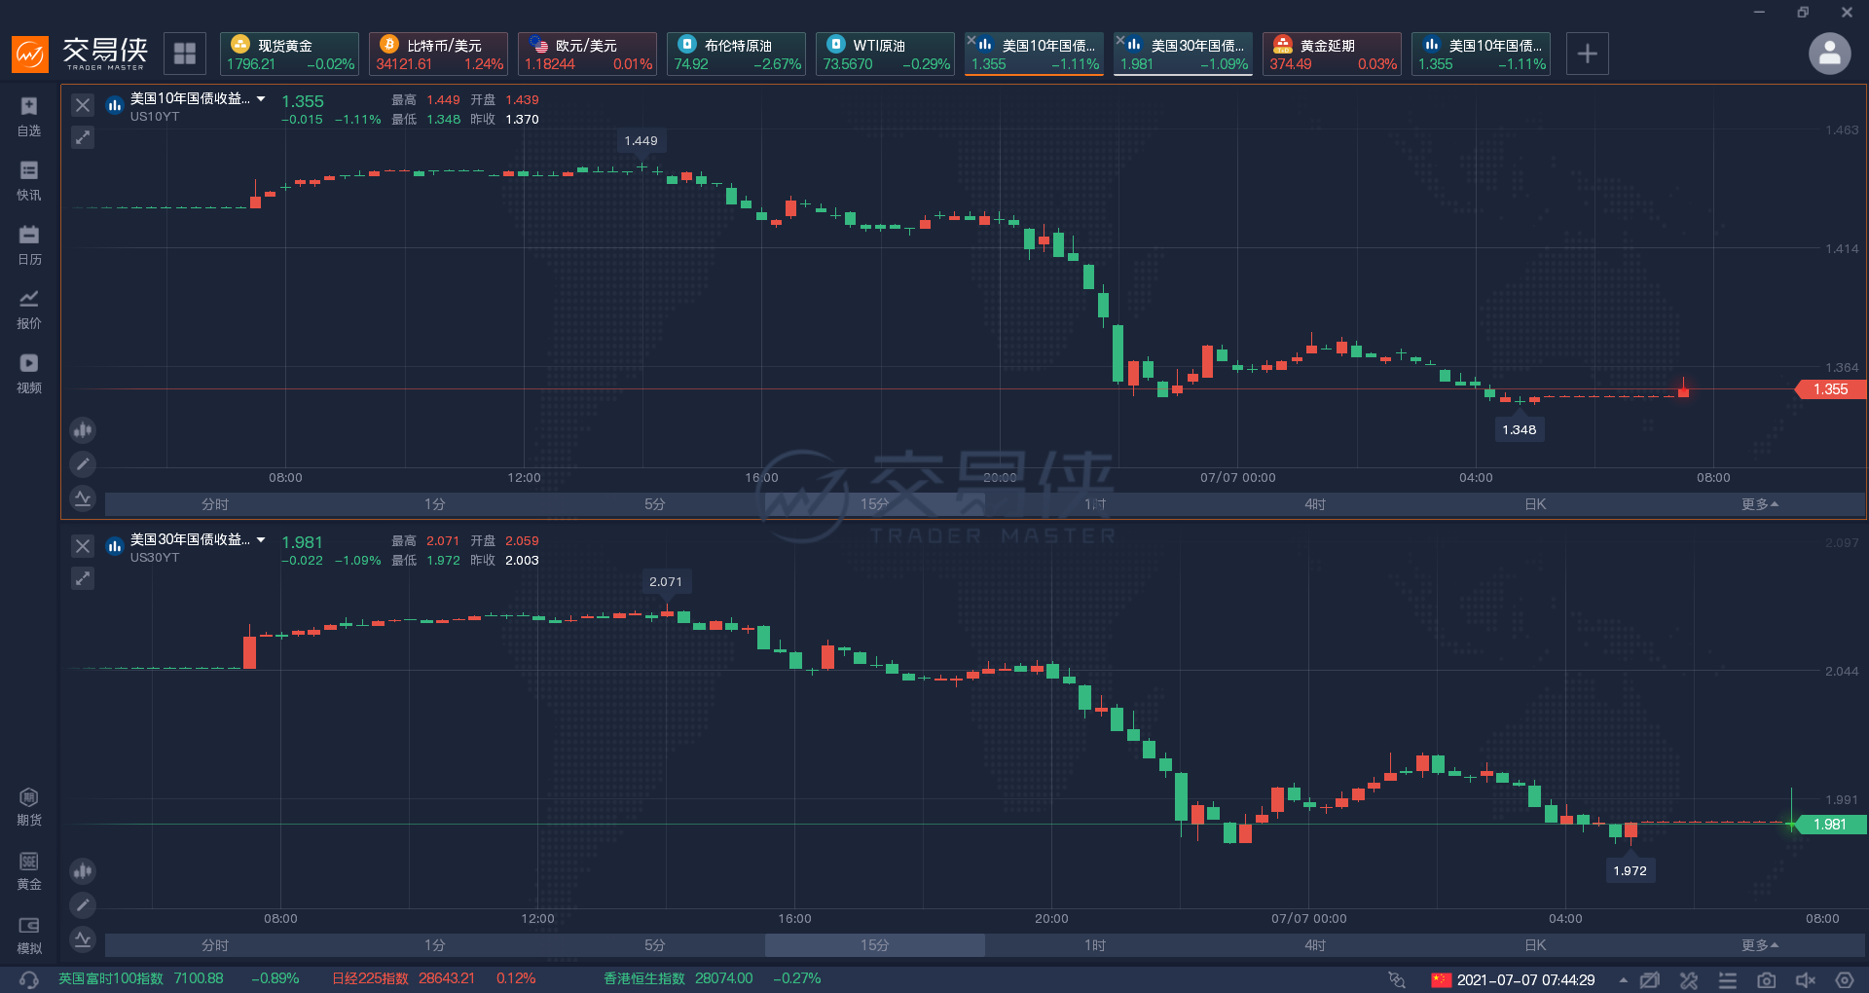Click the 1.355 current price label
The image size is (1869, 993).
pyautogui.click(x=1829, y=389)
